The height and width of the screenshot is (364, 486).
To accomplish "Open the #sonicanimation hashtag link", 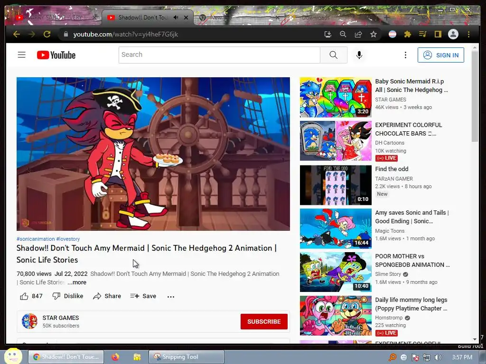I will coord(36,239).
